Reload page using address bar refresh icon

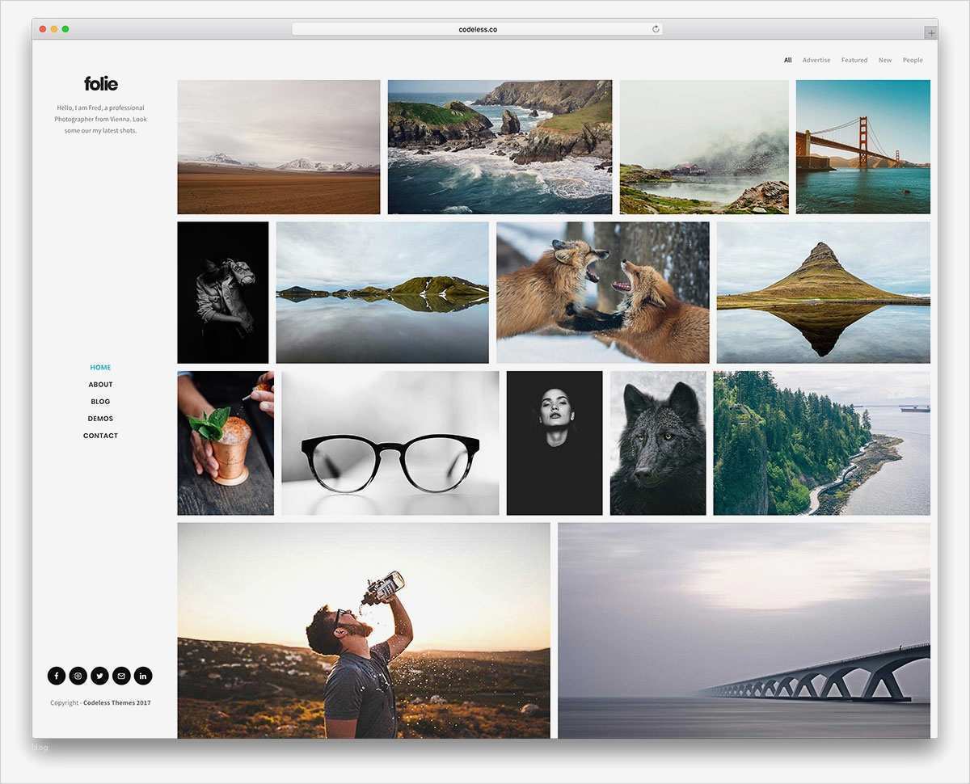point(656,29)
